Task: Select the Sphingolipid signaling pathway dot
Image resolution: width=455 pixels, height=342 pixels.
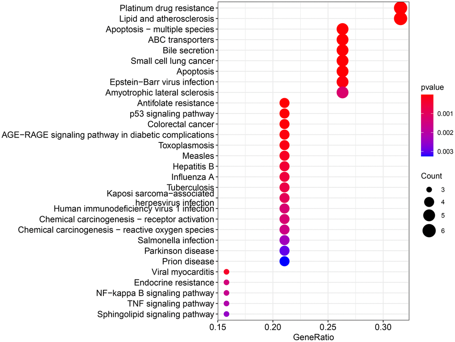Action: point(226,314)
